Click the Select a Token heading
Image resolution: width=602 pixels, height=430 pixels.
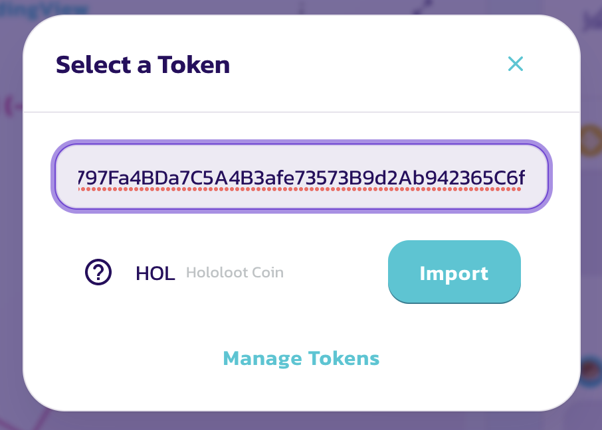143,65
